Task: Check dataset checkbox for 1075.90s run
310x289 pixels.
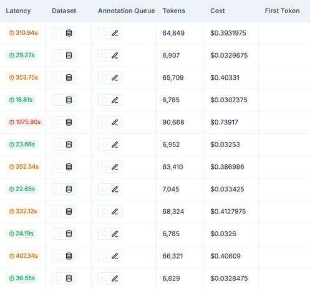Action: click(59, 122)
